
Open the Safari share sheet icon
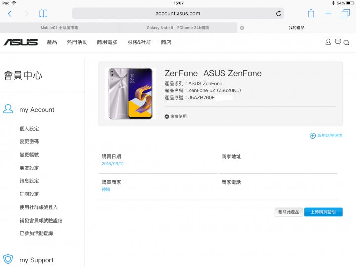coord(311,13)
